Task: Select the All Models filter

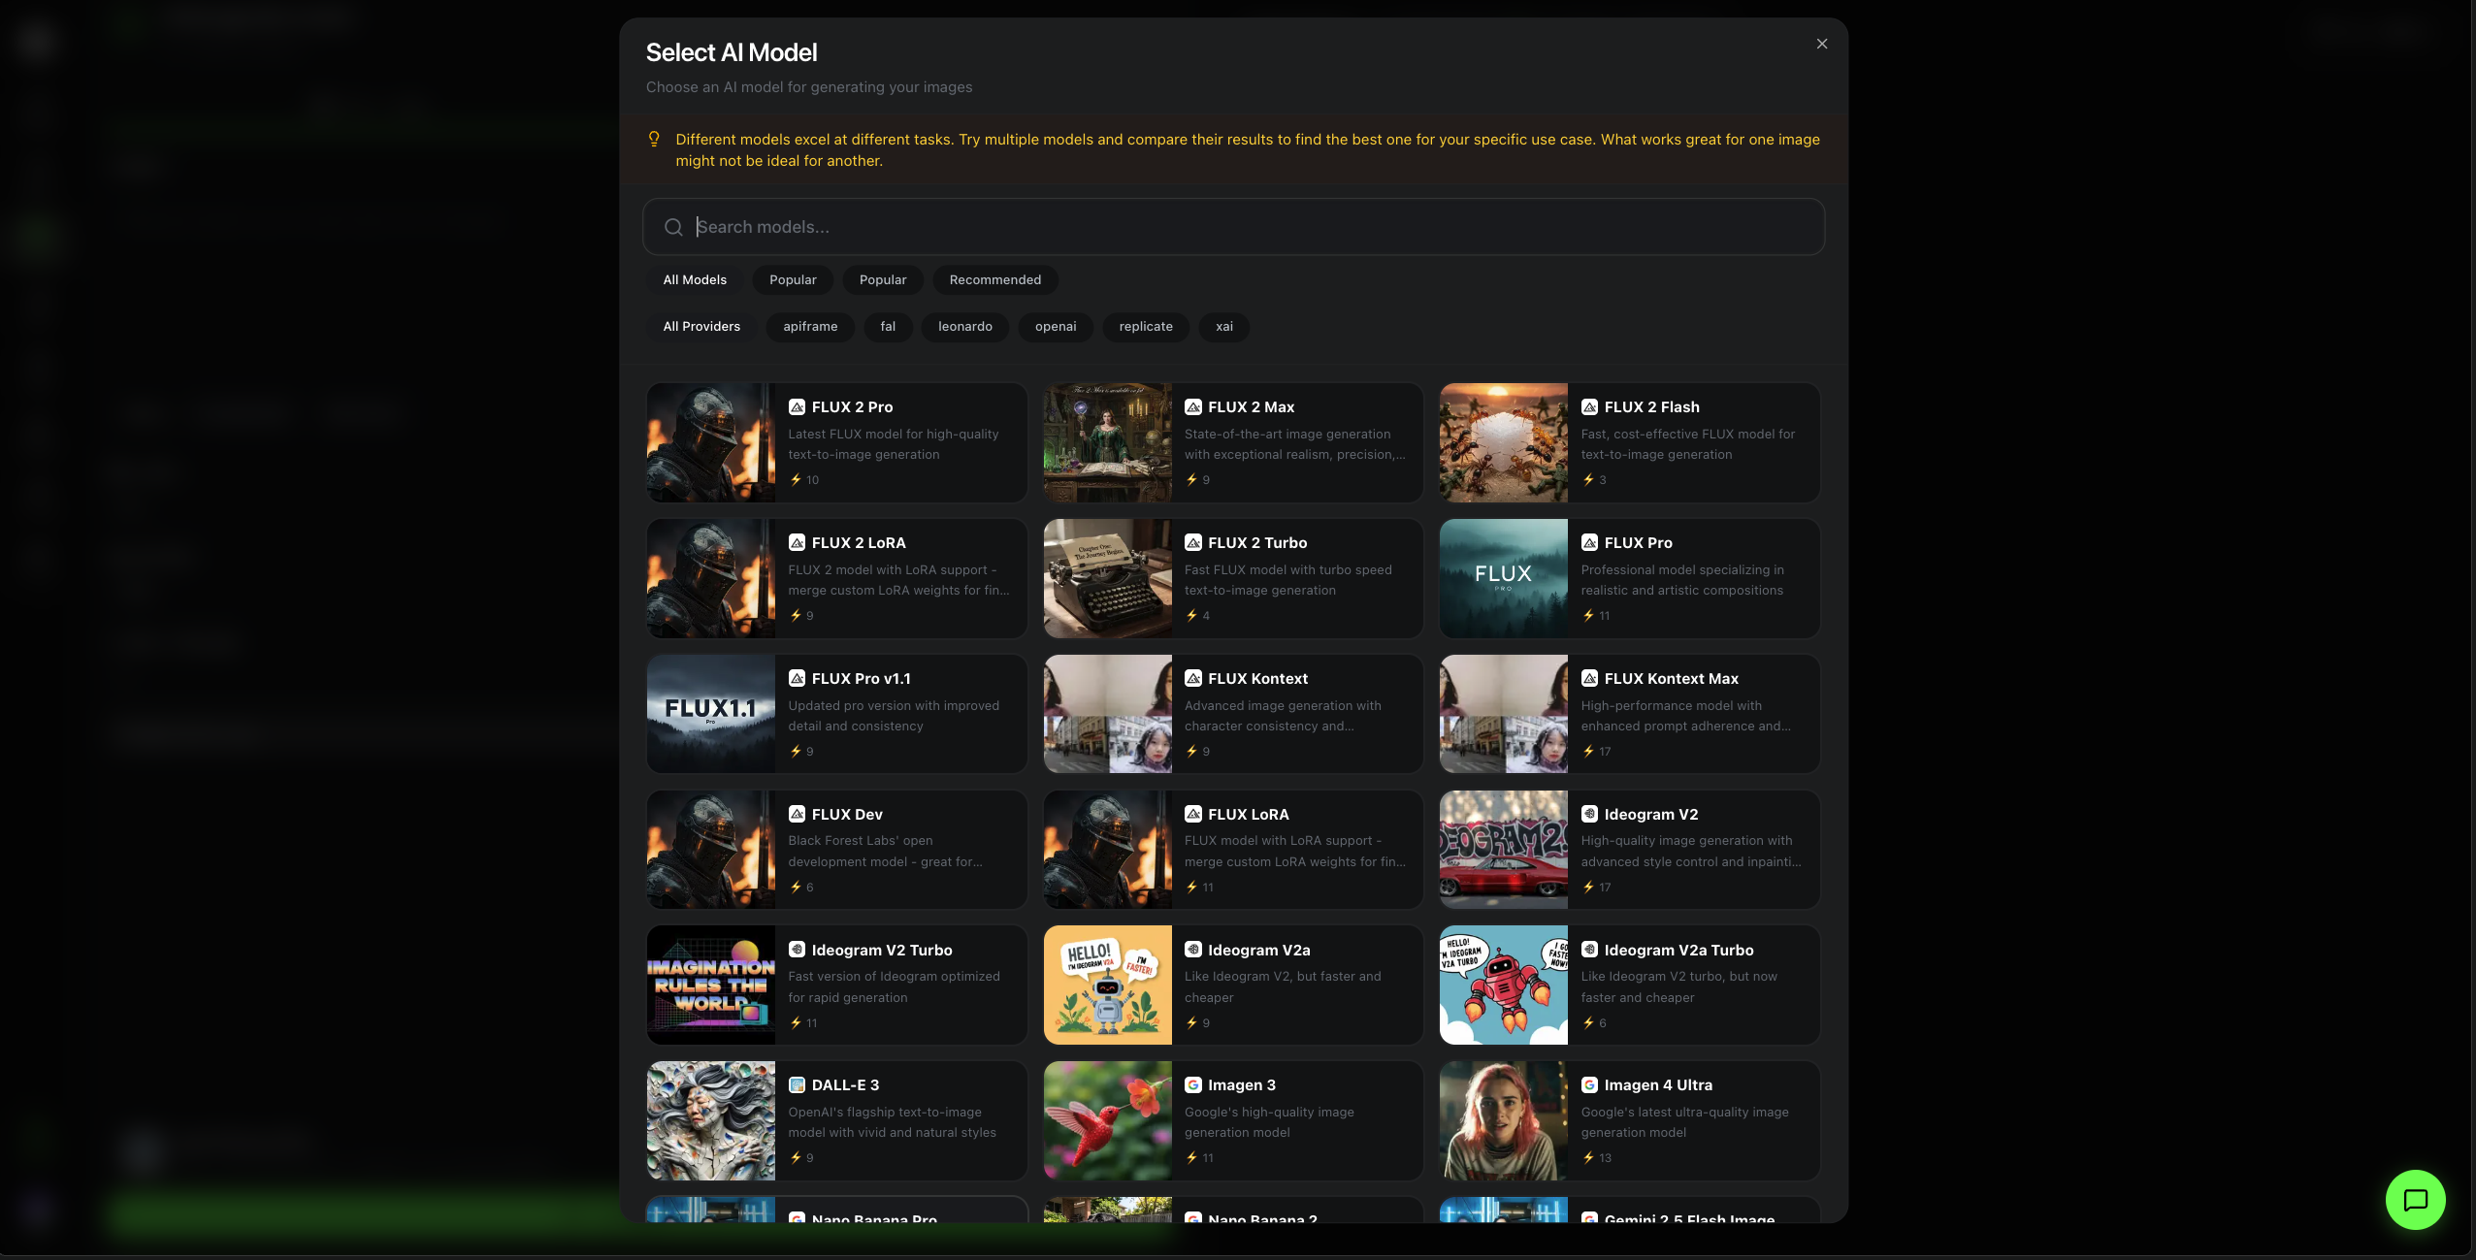Action: coord(695,280)
